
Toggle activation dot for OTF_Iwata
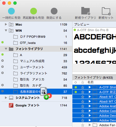click(x=2, y=43)
